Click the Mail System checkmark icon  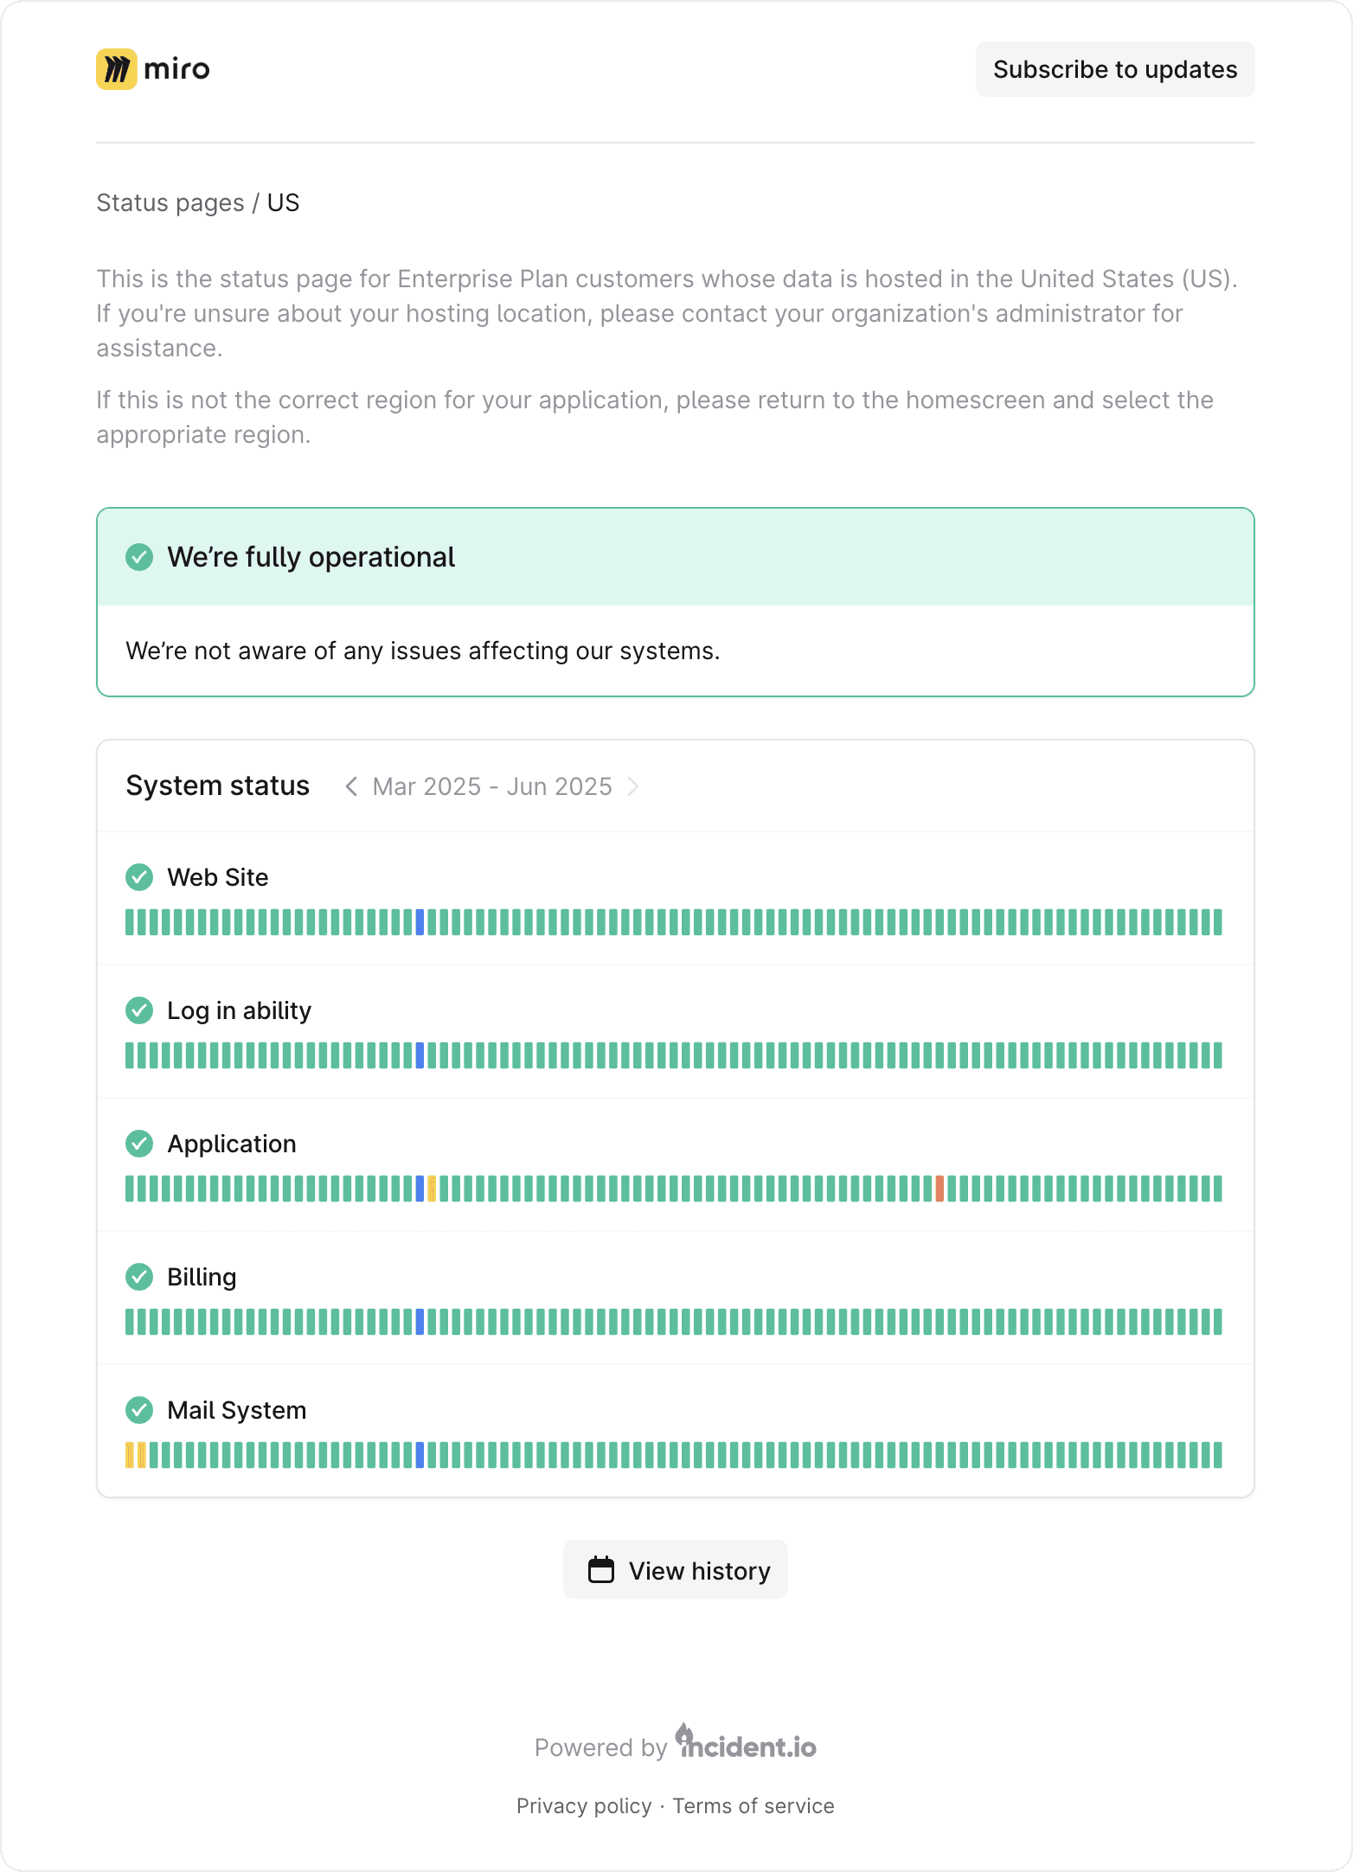click(139, 1410)
